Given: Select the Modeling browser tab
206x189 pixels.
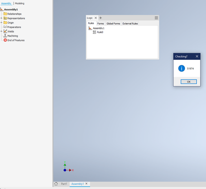Looking at the screenshot, I should tap(20, 3).
